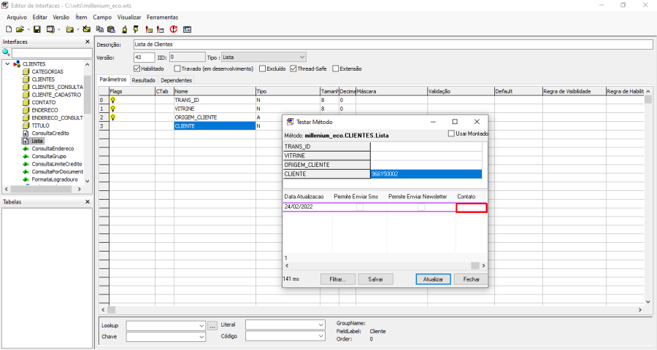
Task: Open the Lookup combo box
Action: 166,326
